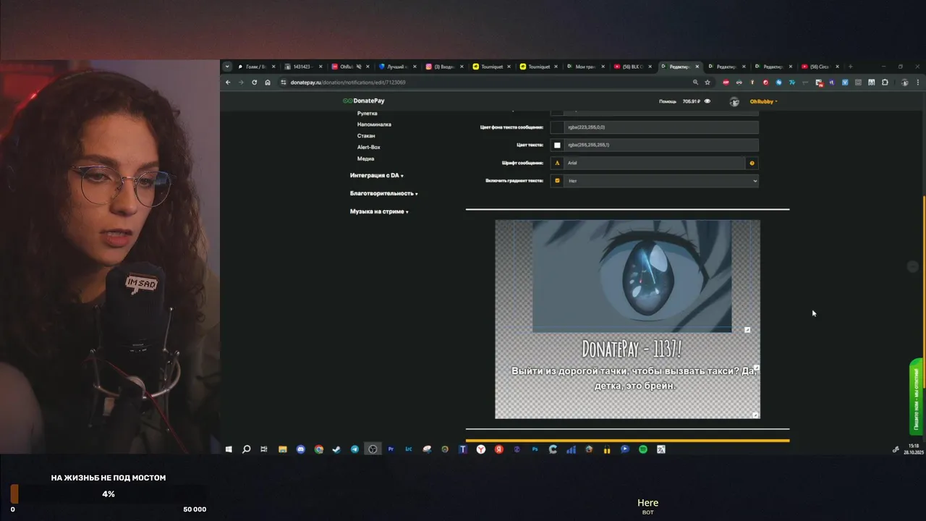Click the resize handle on the preview image
Viewport: 926px width, 521px height.
[747, 330]
